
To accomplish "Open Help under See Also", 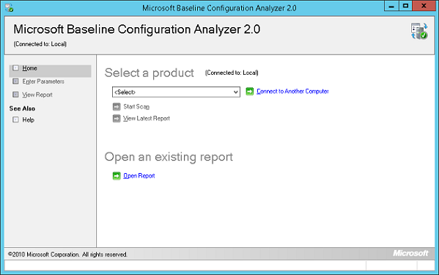I will (29, 120).
